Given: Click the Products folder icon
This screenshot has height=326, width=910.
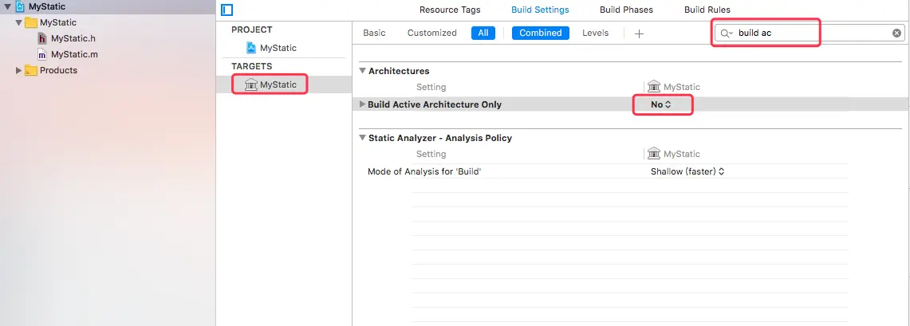Looking at the screenshot, I should 31,70.
